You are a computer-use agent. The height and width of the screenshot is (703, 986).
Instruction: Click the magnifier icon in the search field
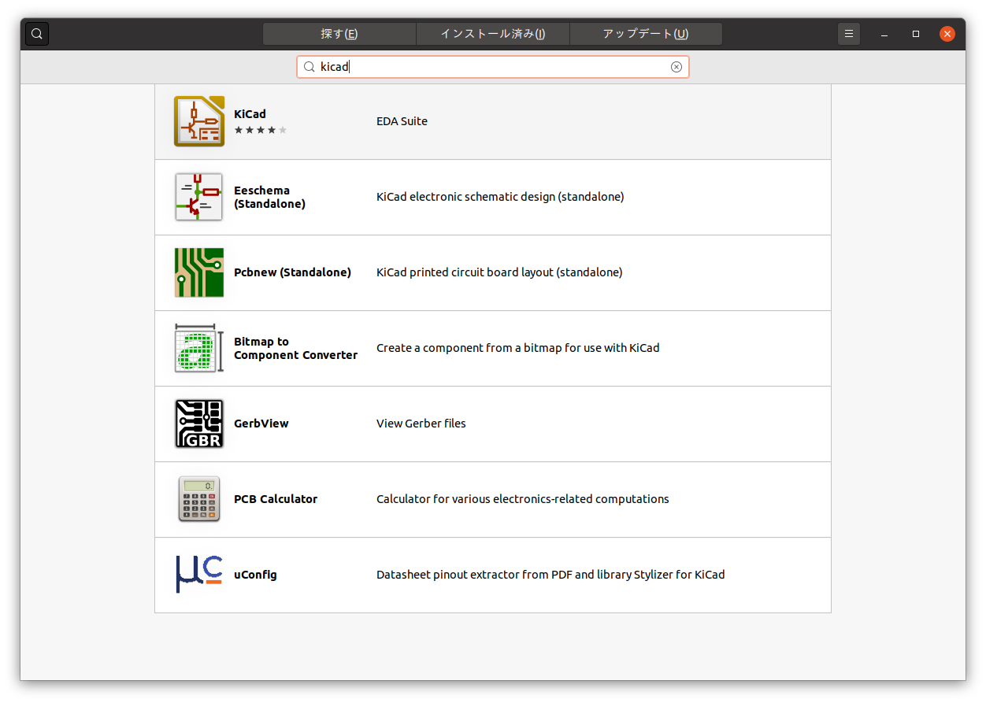[x=310, y=67]
